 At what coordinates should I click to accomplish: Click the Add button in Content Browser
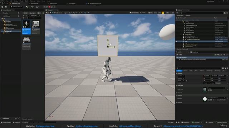pyautogui.click(x=25, y=13)
